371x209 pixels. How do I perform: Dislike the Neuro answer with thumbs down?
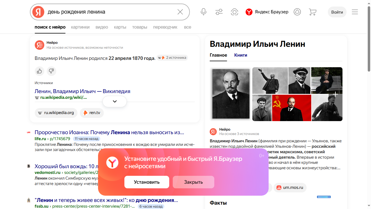(51, 71)
